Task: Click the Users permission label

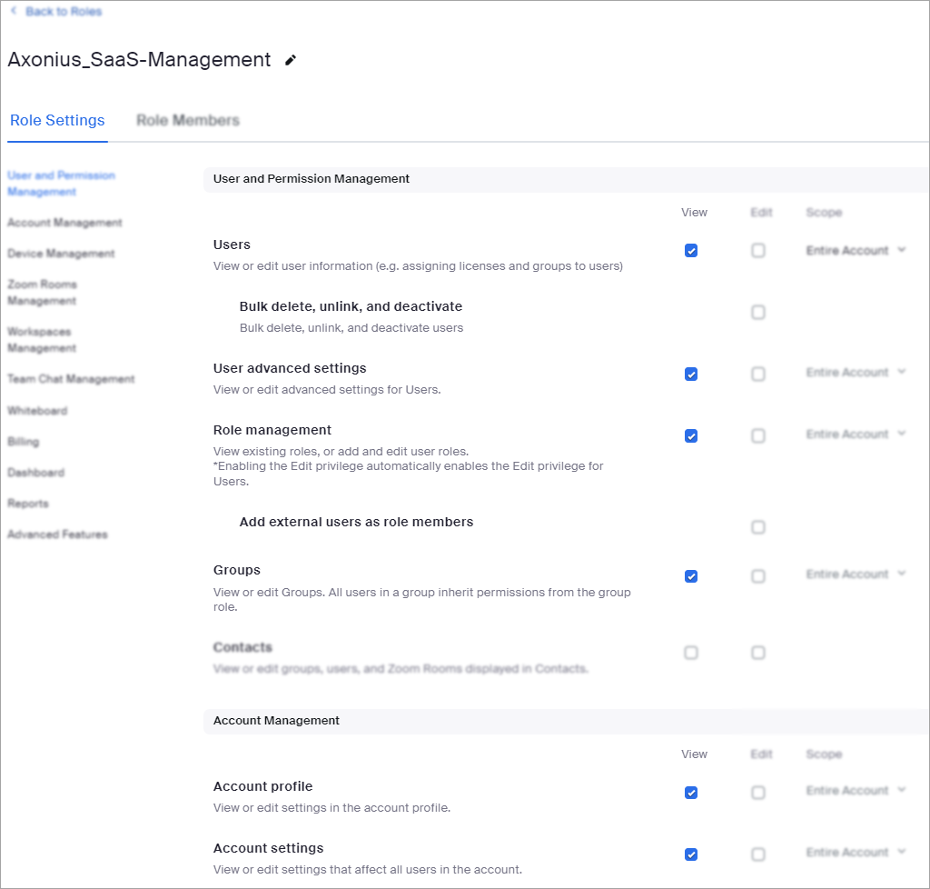Action: pyautogui.click(x=232, y=245)
